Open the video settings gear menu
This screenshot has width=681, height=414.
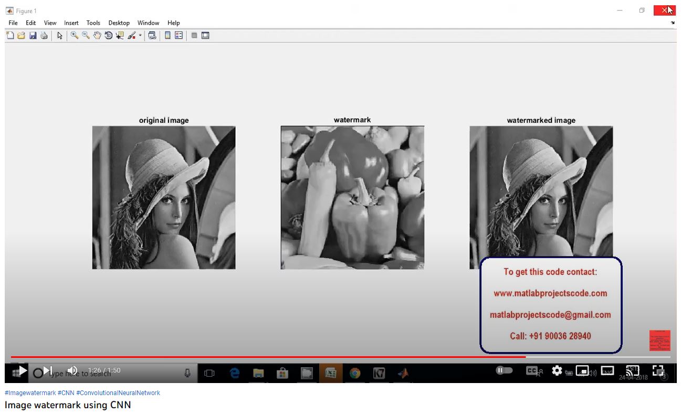coord(557,370)
